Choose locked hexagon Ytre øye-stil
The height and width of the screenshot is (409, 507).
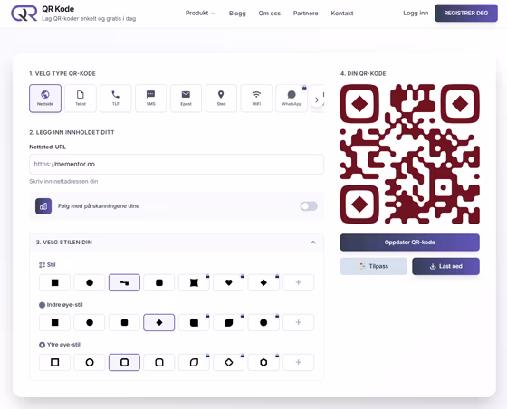(263, 363)
